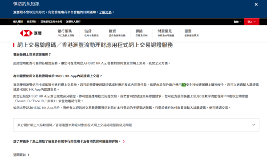Open 環球銀行及資本市場 tab

[x=51, y=22]
